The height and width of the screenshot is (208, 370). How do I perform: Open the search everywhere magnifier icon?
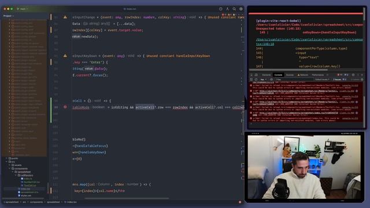click(x=234, y=9)
